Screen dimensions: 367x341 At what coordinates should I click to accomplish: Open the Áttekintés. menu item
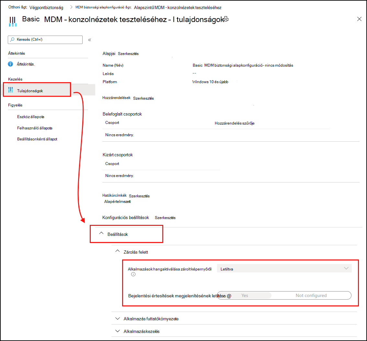point(26,64)
